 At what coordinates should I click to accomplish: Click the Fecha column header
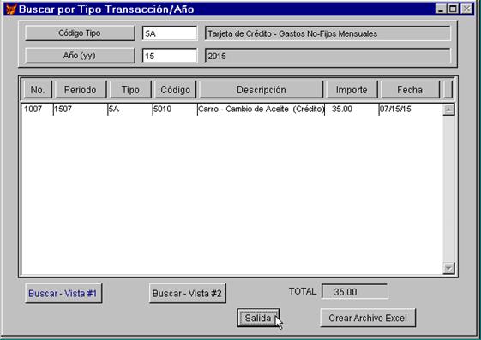tap(410, 90)
